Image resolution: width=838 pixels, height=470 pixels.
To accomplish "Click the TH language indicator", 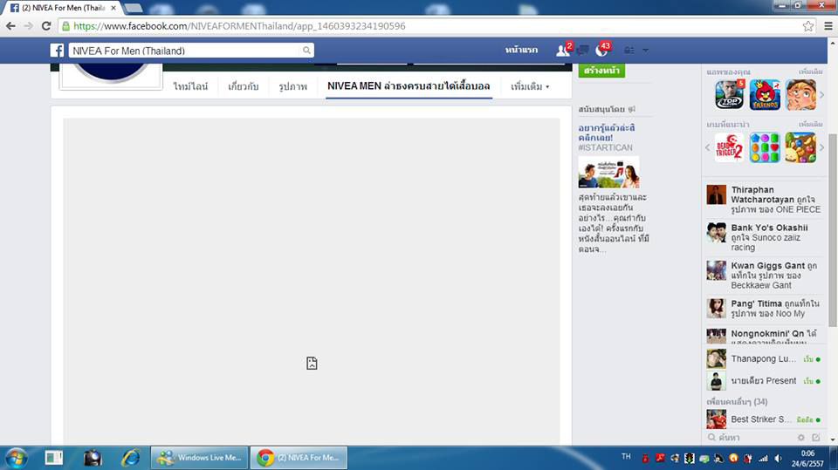I will click(x=627, y=457).
